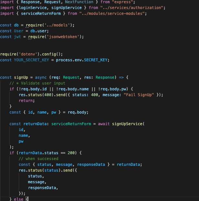Click the YOUR_SECRET_KEY constant name
199x201 pixels.
point(31,60)
